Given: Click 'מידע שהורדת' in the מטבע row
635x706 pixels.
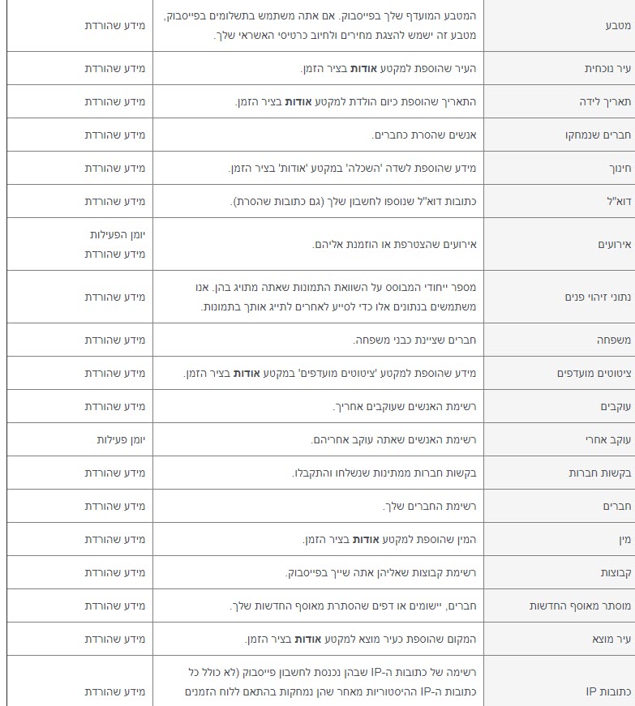Looking at the screenshot, I should [x=115, y=25].
